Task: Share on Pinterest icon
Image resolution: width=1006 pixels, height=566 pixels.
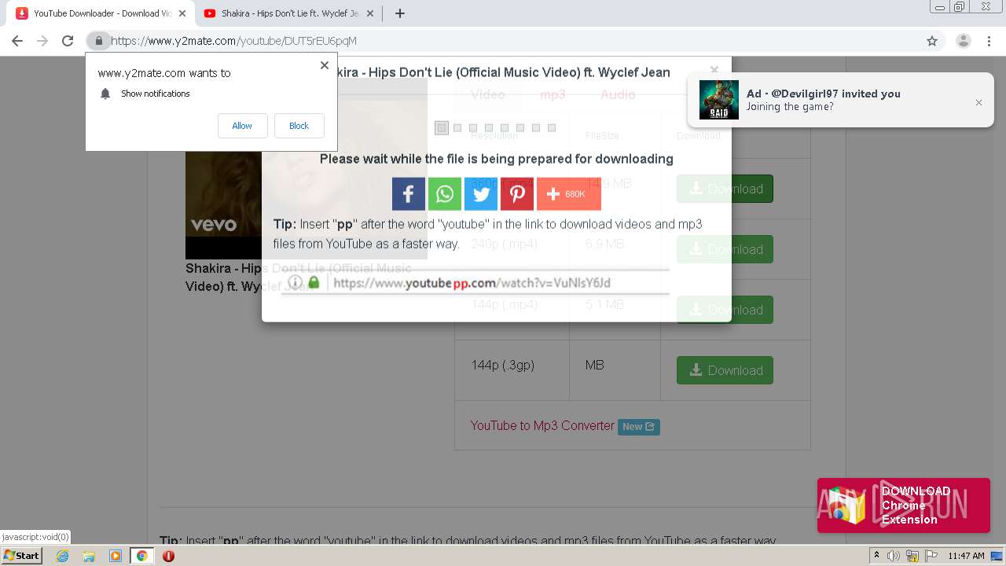Action: click(517, 194)
